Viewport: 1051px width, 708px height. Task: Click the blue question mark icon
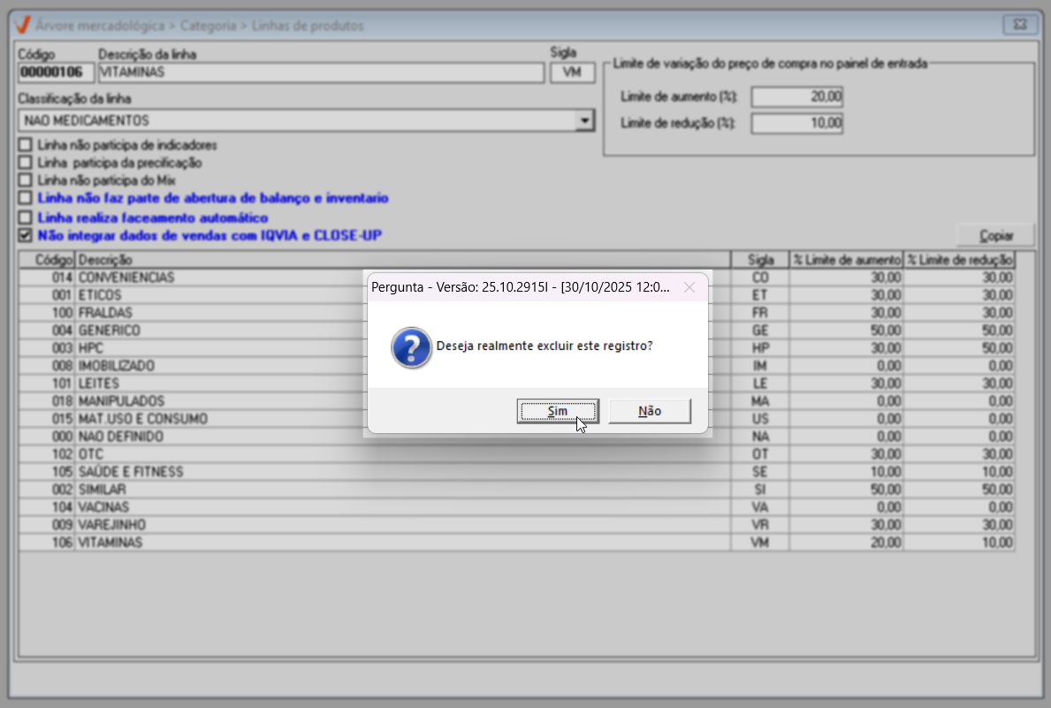tap(411, 347)
